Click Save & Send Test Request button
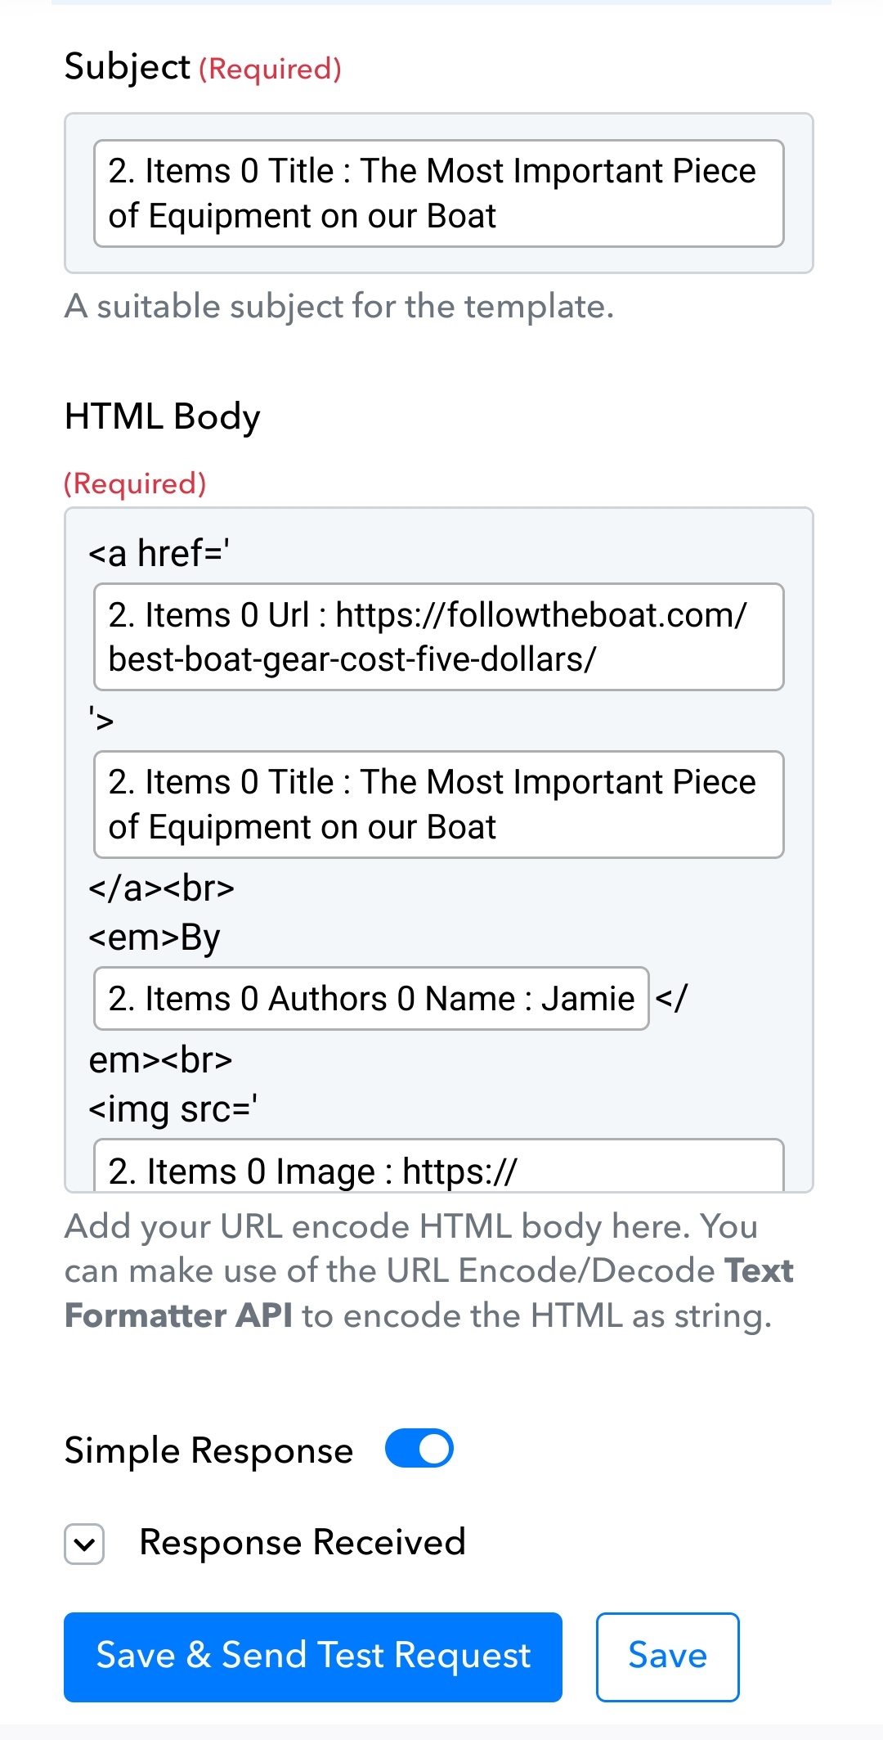This screenshot has width=883, height=1740. [313, 1657]
